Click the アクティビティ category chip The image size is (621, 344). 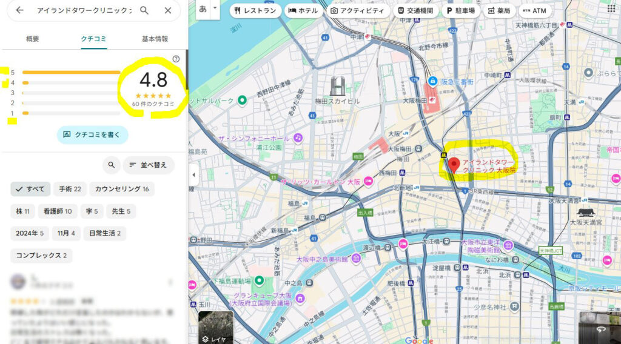[x=358, y=11]
